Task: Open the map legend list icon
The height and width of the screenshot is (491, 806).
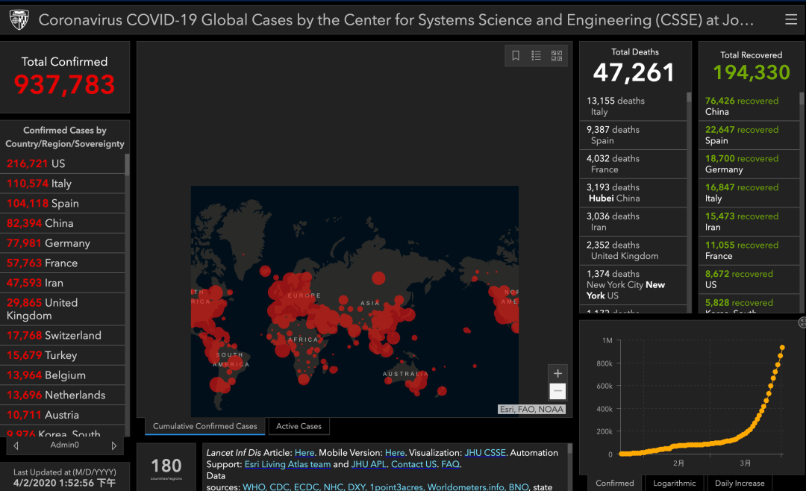Action: pyautogui.click(x=536, y=55)
